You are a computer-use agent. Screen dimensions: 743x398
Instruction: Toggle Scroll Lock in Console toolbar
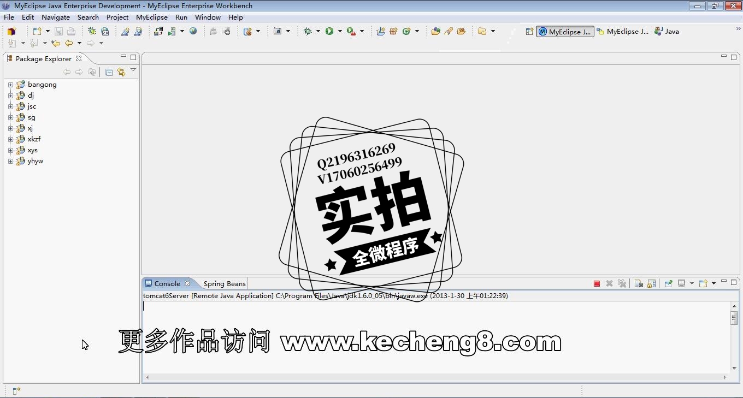click(651, 283)
